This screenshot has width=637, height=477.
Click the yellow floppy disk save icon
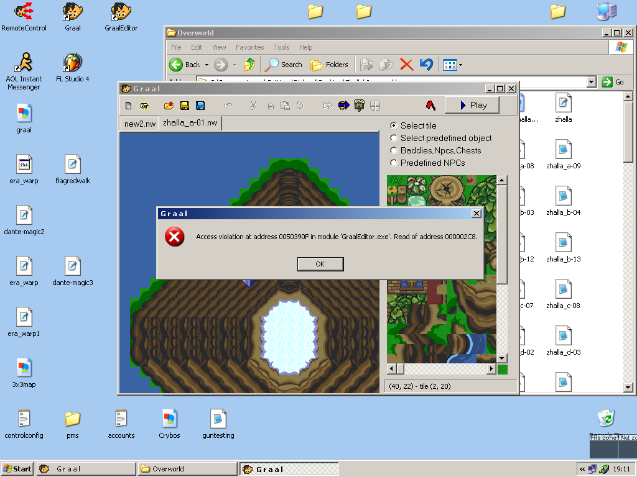tap(185, 106)
